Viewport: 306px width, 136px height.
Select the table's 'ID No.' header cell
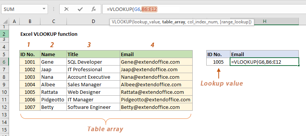(30, 54)
